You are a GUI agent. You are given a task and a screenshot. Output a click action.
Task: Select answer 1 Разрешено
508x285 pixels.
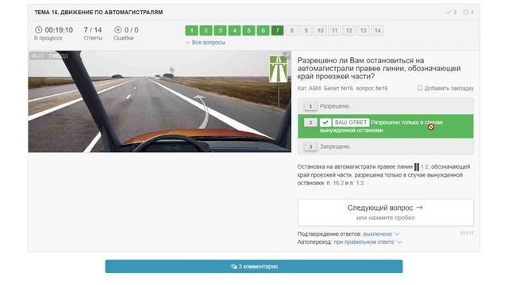[x=386, y=106]
